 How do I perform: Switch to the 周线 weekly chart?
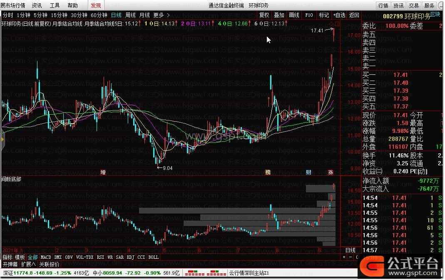(x=131, y=15)
